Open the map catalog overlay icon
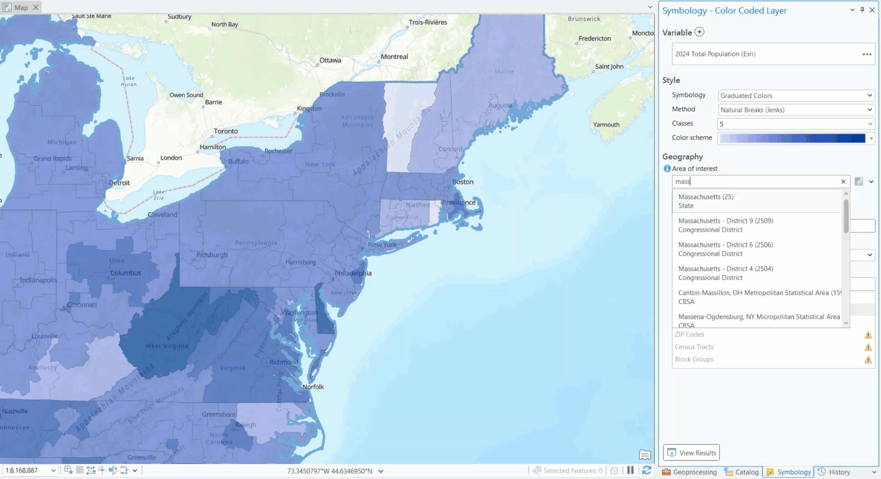Screen dimensions: 881x479 pyautogui.click(x=645, y=455)
